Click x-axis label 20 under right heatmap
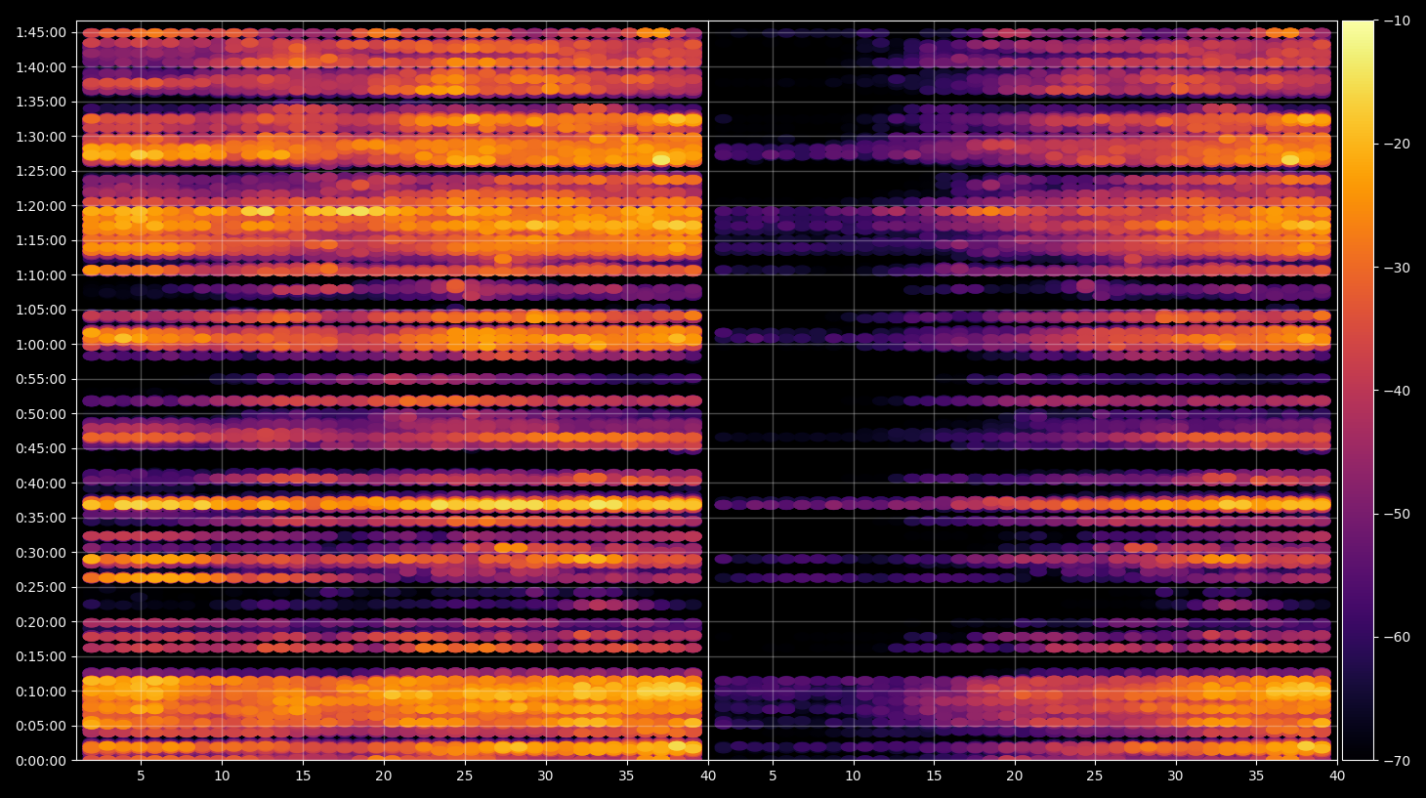The height and width of the screenshot is (798, 1426). click(x=1015, y=777)
